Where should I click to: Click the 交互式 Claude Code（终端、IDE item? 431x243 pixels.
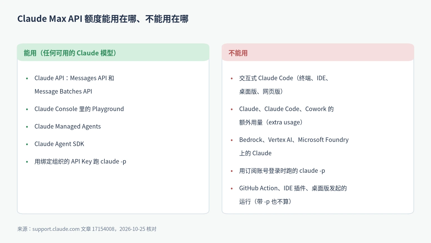click(284, 85)
